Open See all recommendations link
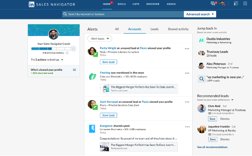 [212, 147]
